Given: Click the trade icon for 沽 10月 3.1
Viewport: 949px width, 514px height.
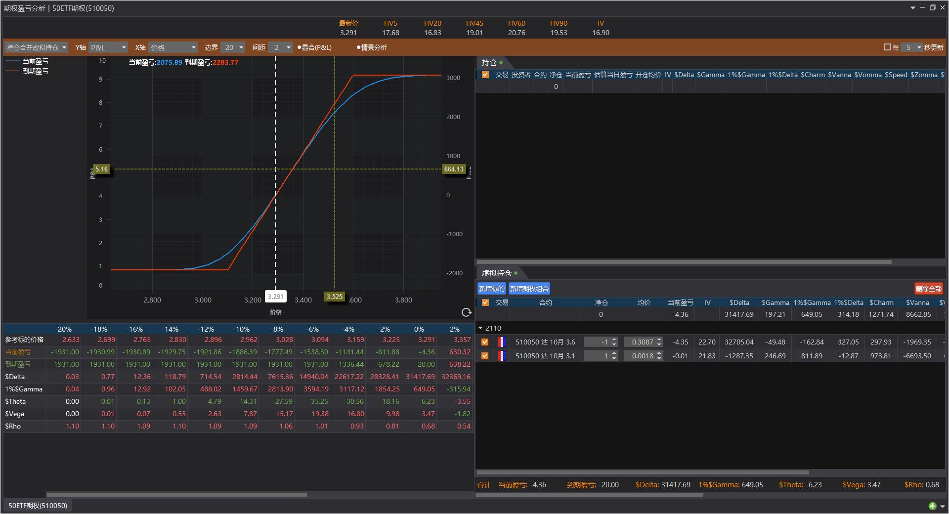Looking at the screenshot, I should 502,356.
